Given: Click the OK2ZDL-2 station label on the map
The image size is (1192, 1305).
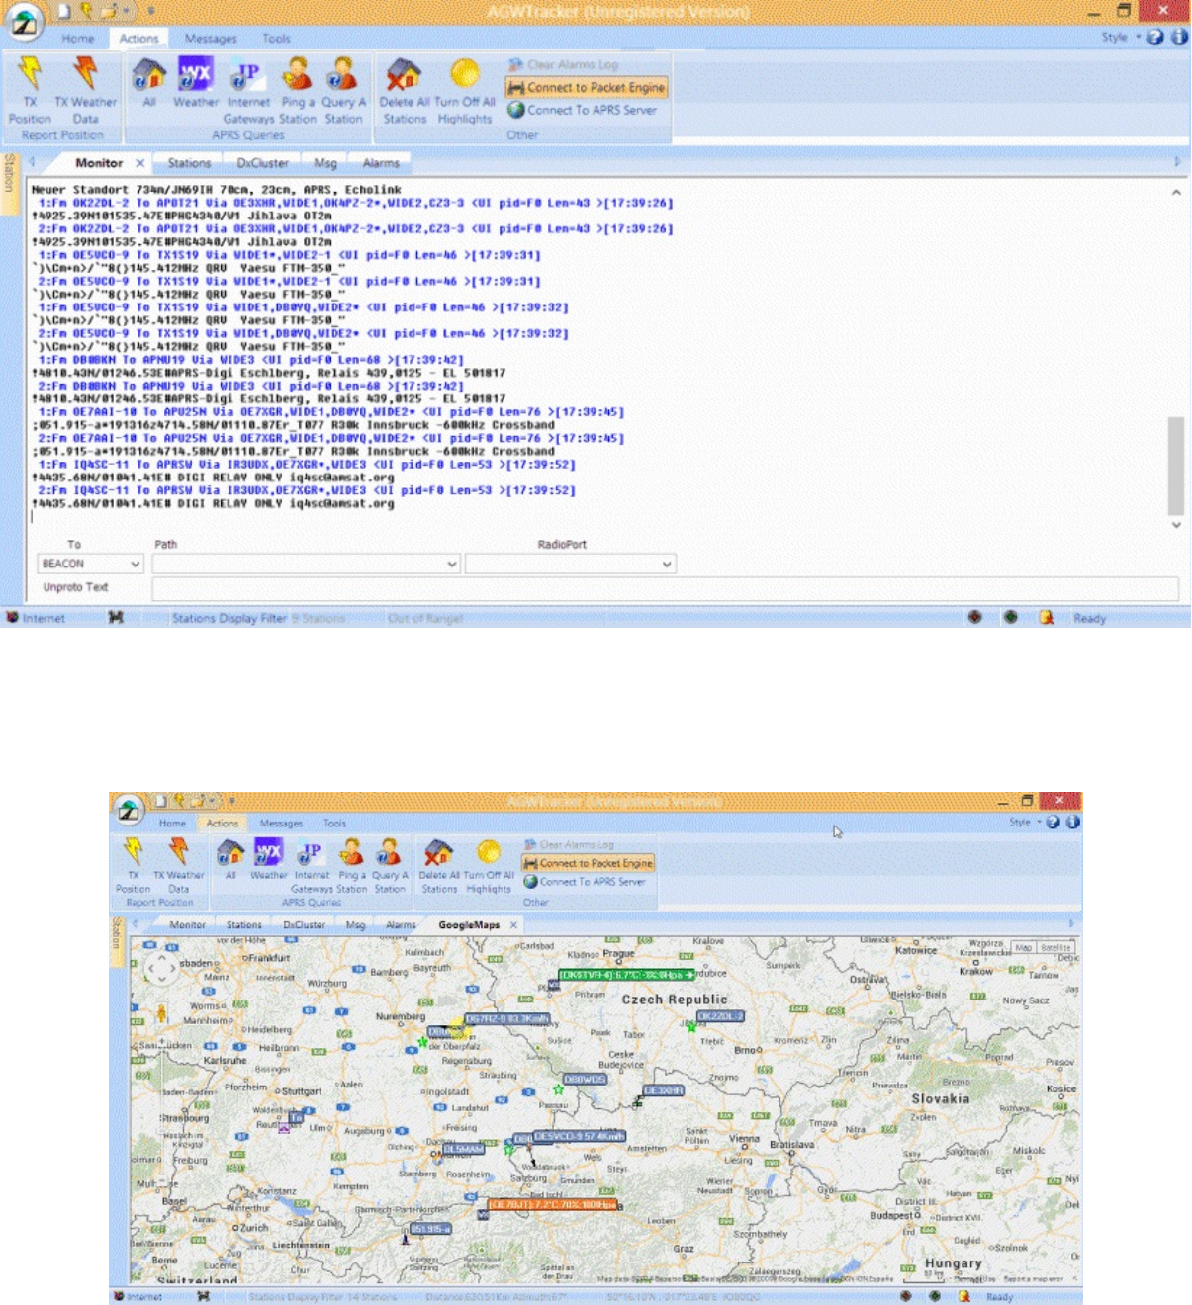Looking at the screenshot, I should (720, 1016).
